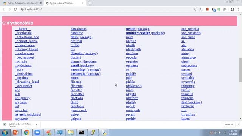Reload the pydoc page
The height and width of the screenshot is (136, 242).
pos(15,9)
